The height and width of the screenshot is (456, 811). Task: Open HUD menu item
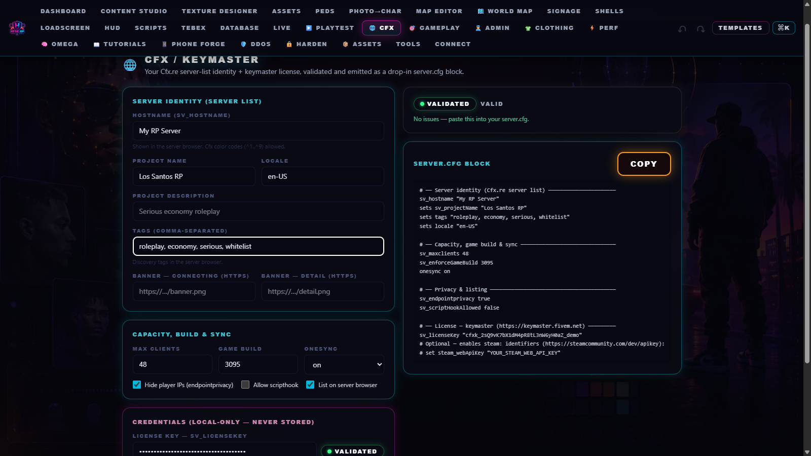113,28
